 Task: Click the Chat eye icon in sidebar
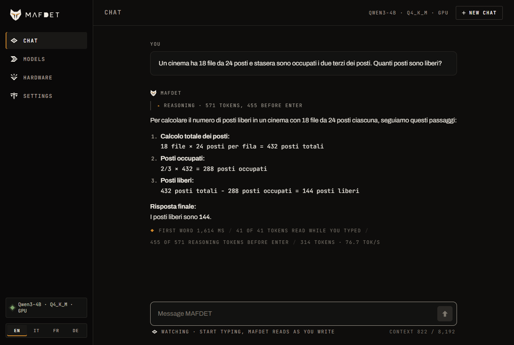coord(14,41)
